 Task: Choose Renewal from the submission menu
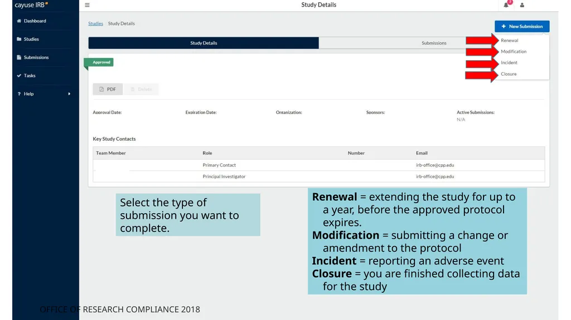[510, 41]
